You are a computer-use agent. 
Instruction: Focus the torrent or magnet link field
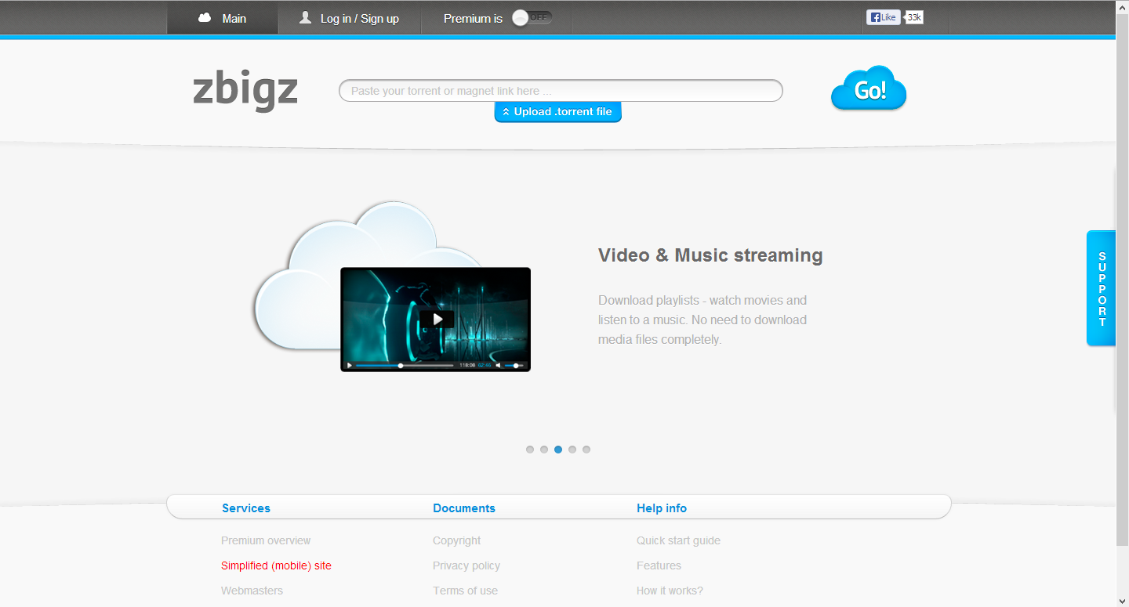tap(561, 91)
